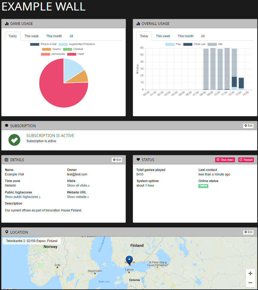Screen dimensions: 258x290
Task: Click the green subscription active checkmark icon
Action: pos(14,140)
